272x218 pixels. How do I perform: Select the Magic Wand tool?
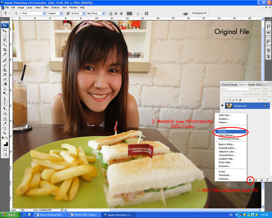tap(5, 45)
